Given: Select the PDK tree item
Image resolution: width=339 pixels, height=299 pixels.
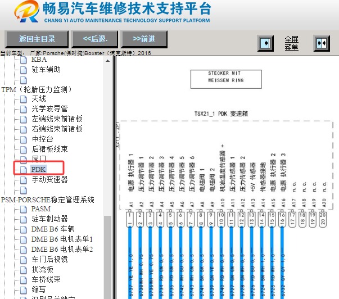Looking at the screenshot, I should [38, 169].
